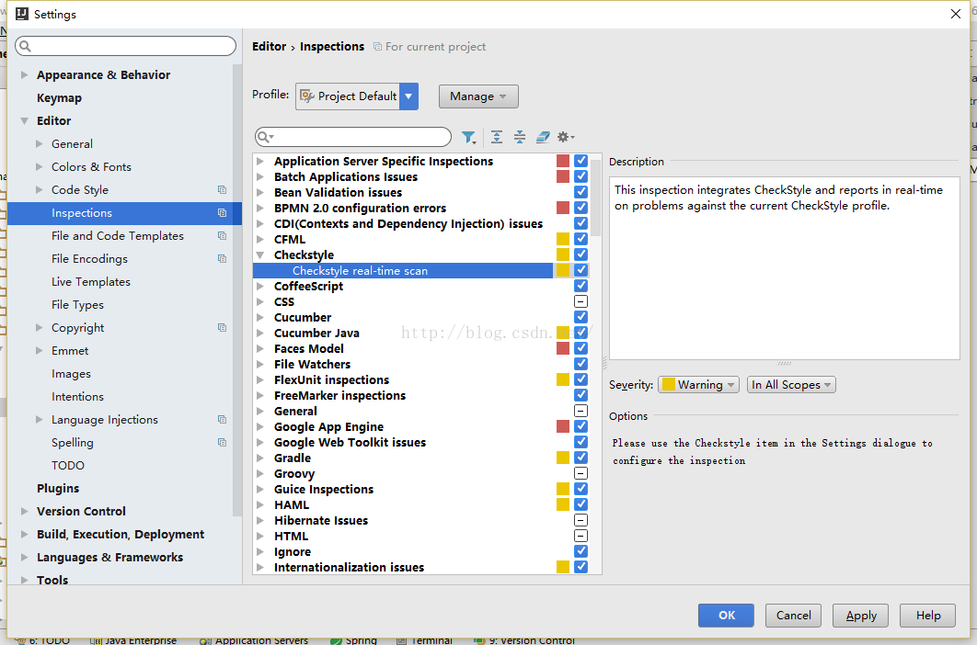Click the collapse all tree icon
This screenshot has width=977, height=645.
click(520, 137)
